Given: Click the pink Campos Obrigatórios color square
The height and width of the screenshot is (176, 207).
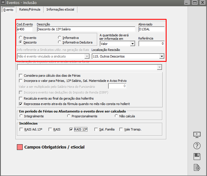Looking at the screenshot, I should tap(20, 147).
